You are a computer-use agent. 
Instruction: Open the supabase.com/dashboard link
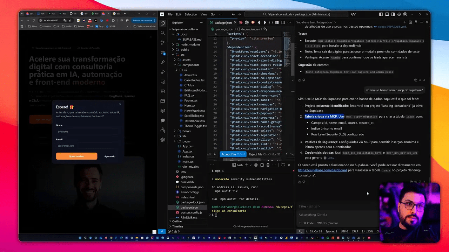322,170
